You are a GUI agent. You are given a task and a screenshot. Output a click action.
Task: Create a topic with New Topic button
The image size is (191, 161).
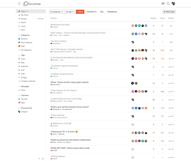click(x=169, y=12)
